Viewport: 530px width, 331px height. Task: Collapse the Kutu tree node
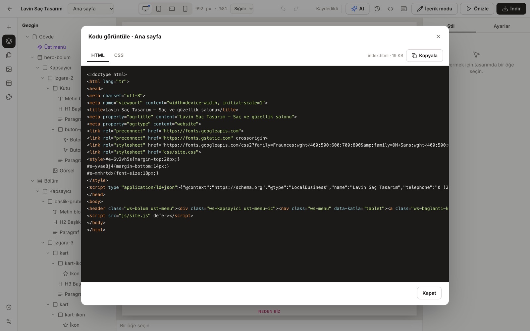pos(48,88)
